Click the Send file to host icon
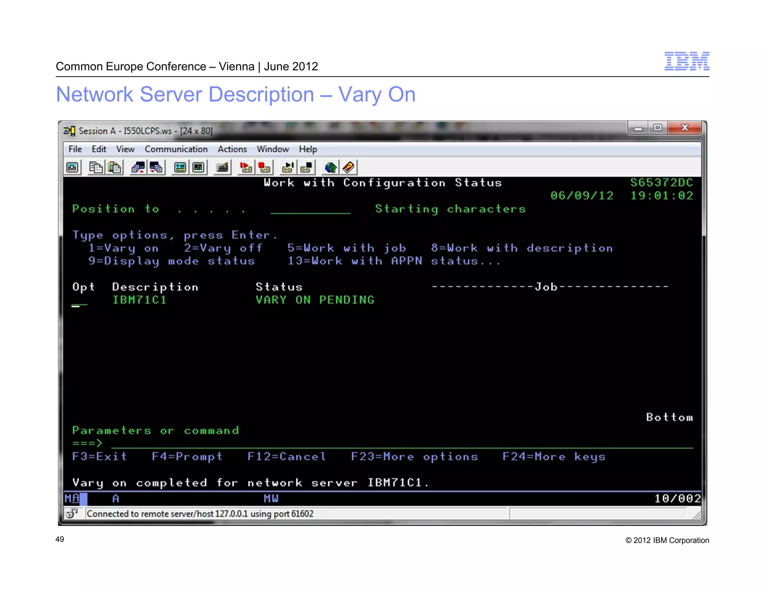The width and height of the screenshot is (765, 591). coord(138,167)
